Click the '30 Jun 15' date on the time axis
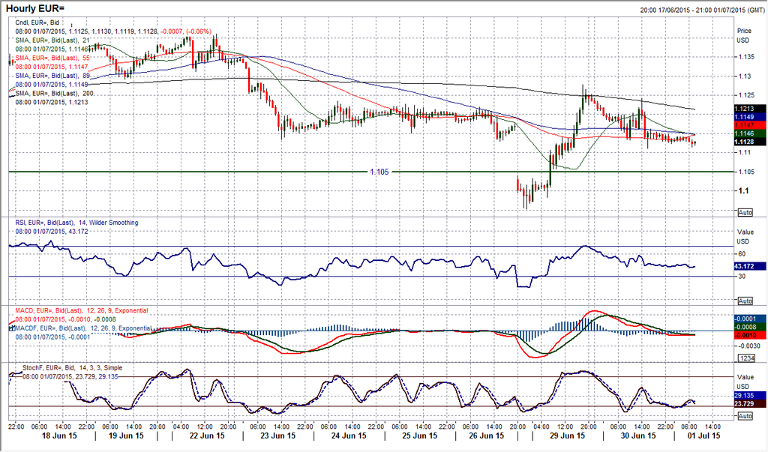This screenshot has height=452, width=768. coord(637,436)
